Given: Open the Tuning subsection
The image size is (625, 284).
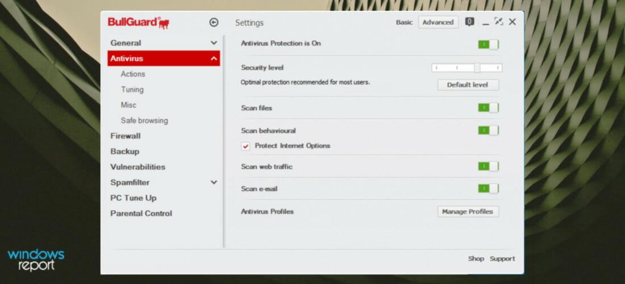Looking at the screenshot, I should (x=132, y=90).
